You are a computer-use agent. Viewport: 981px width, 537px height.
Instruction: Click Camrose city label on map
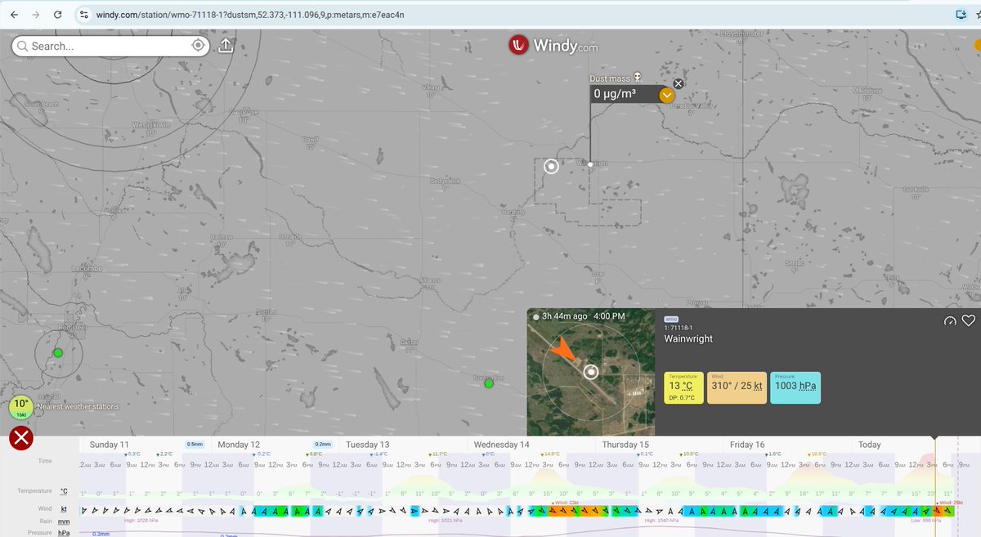click(x=244, y=112)
